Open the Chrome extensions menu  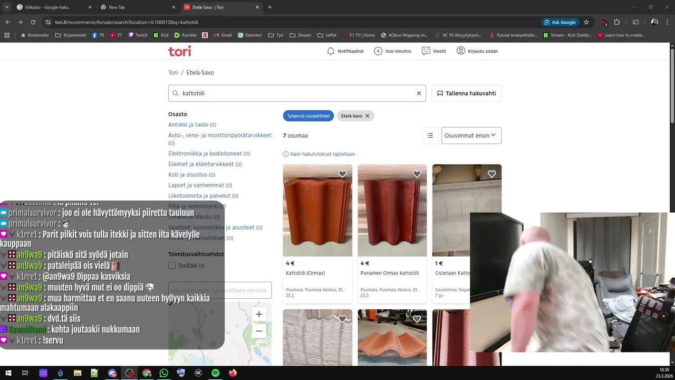(x=617, y=22)
